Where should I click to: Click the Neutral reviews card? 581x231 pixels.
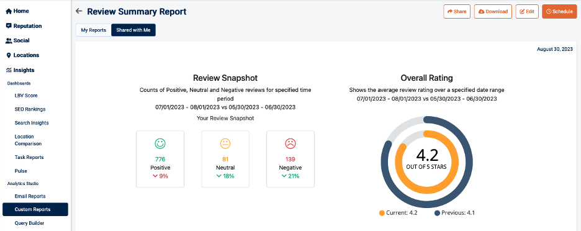(x=225, y=159)
